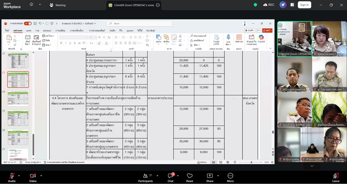Click fit slide to window icon
The width and height of the screenshot is (347, 184).
point(272,162)
